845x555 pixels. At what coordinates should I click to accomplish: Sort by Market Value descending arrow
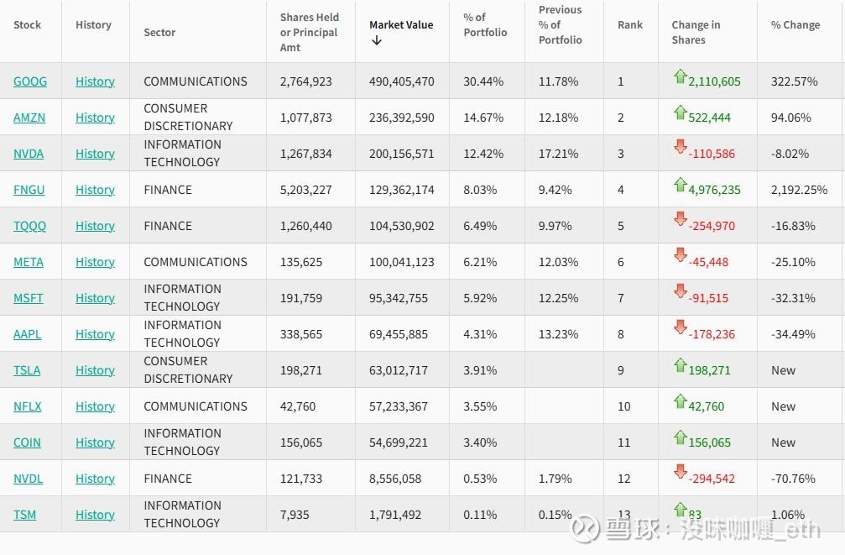point(377,40)
